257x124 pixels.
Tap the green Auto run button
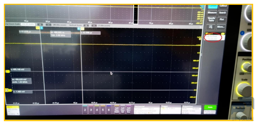(x=210, y=107)
